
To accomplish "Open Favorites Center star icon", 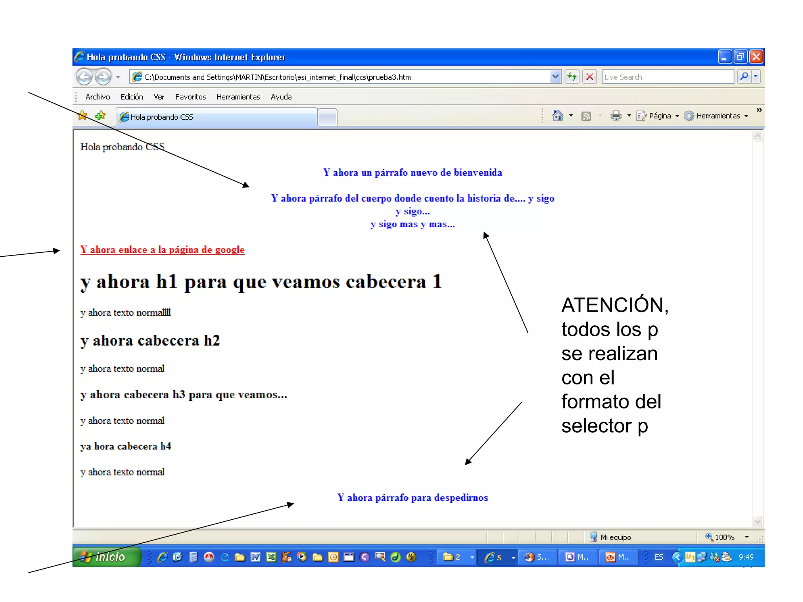I will pos(83,115).
